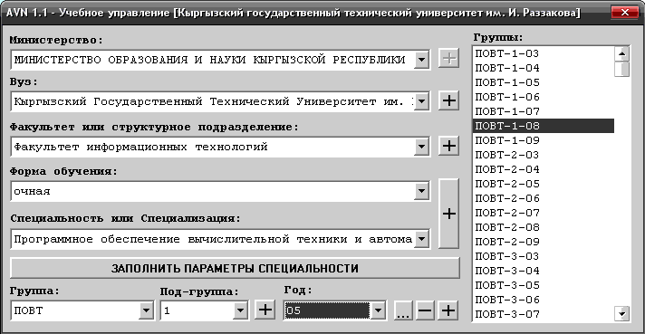Select group ПОВТ-3-07
Screen dimensions: 645x334
coord(544,314)
